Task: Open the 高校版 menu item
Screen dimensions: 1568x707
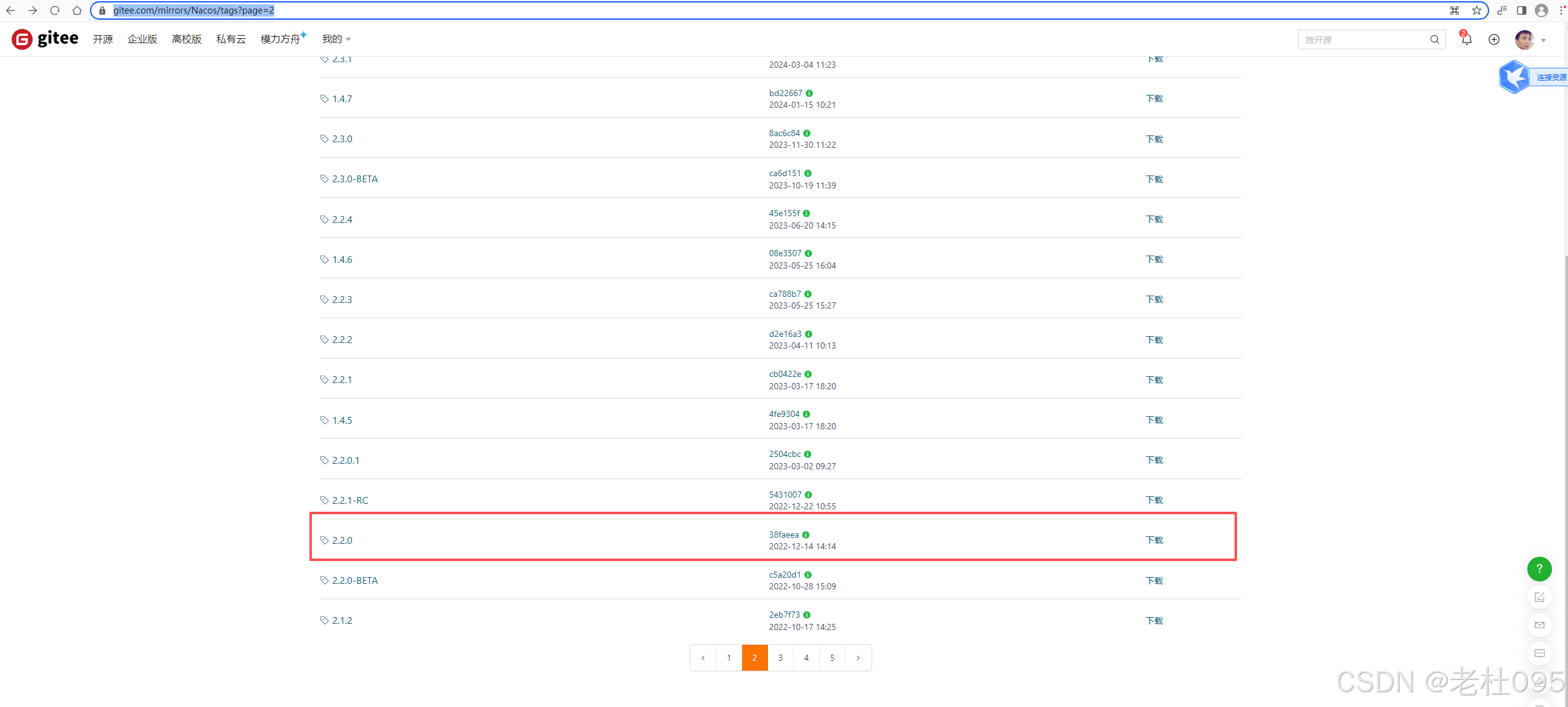Action: (x=187, y=39)
